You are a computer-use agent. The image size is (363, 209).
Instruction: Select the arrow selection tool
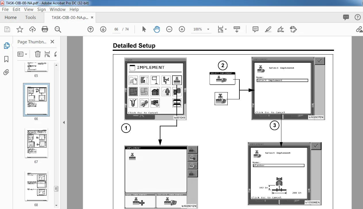[144, 29]
